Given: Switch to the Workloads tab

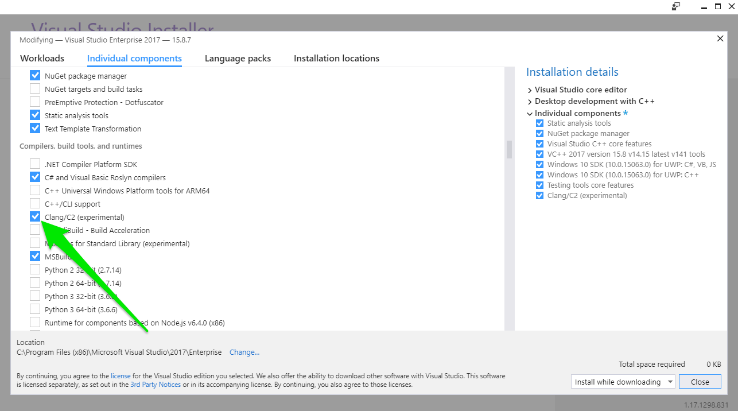Looking at the screenshot, I should pos(42,58).
